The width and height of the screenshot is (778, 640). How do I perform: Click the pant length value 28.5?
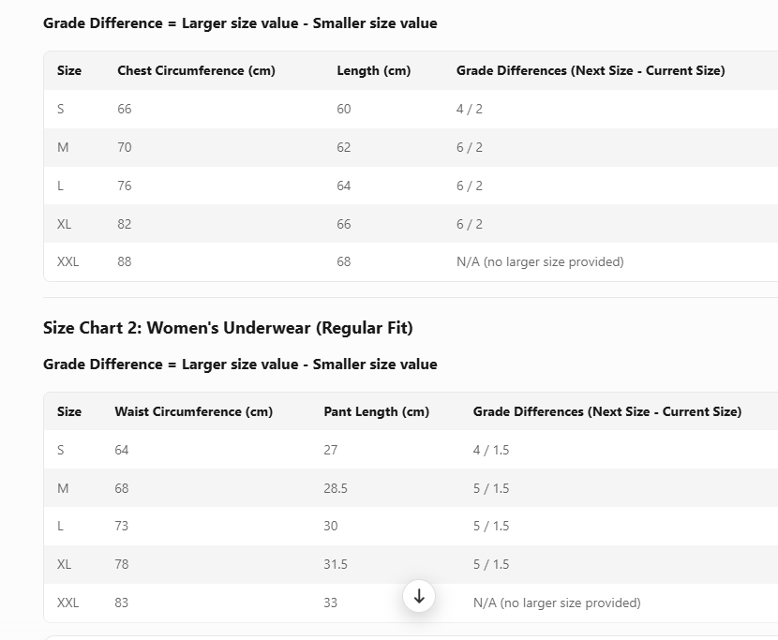[336, 488]
